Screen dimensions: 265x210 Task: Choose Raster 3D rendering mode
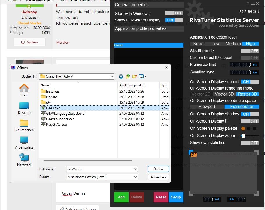pos(248,94)
